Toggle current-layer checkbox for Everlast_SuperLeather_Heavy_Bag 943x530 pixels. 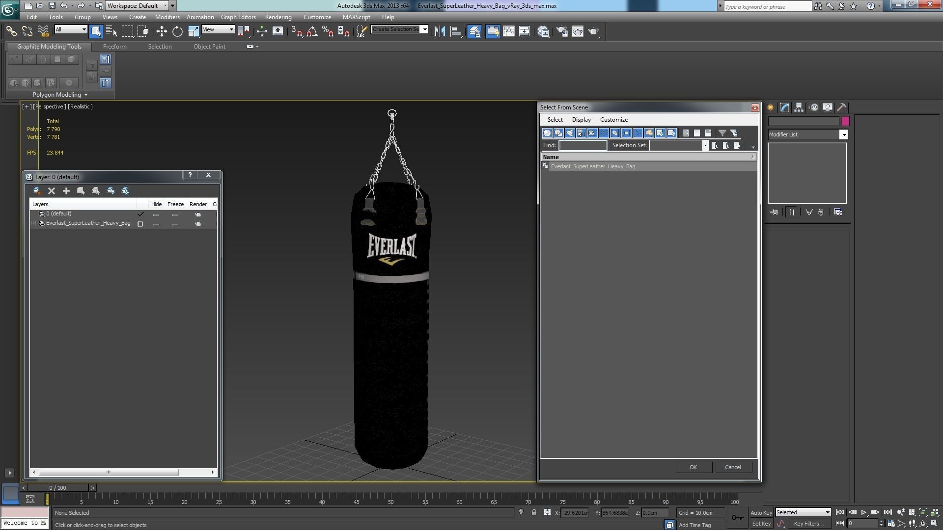tap(140, 224)
